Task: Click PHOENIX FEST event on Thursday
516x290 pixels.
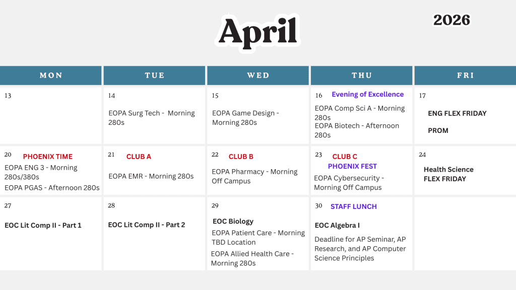Action: pyautogui.click(x=352, y=166)
